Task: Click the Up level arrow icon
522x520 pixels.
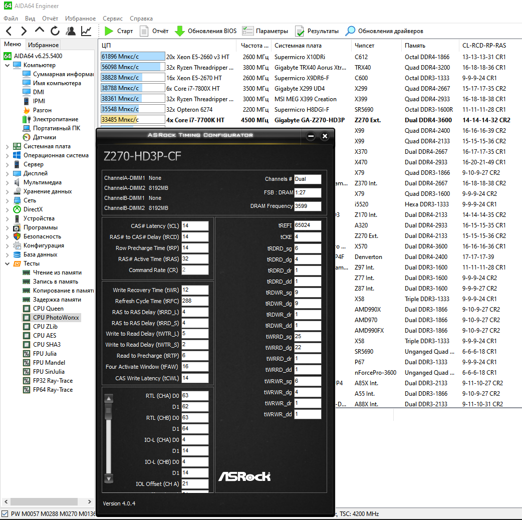Action: 39,30
